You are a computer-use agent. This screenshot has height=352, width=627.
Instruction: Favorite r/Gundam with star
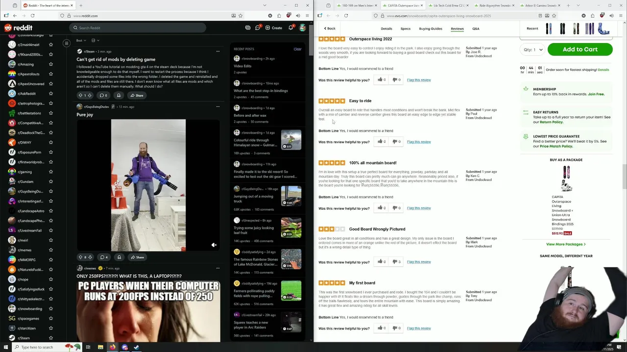[x=51, y=181]
